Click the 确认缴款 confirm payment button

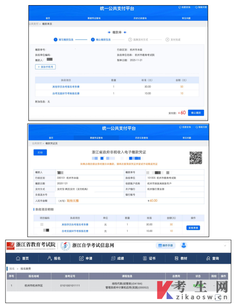tap(196, 113)
